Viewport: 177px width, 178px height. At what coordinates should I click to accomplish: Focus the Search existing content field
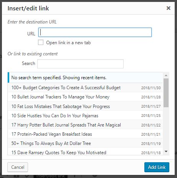[80, 64]
